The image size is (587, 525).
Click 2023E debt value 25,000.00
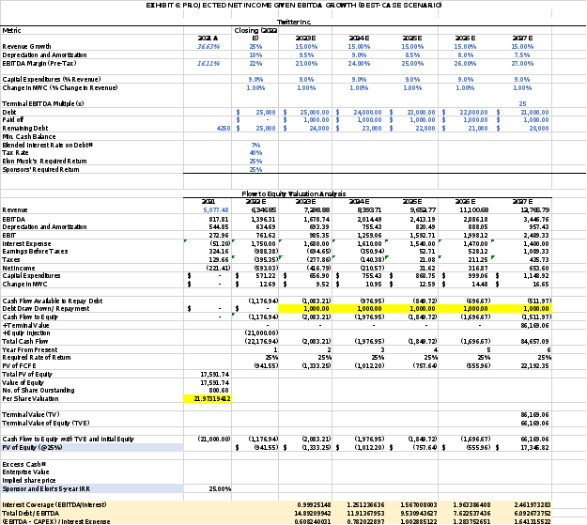click(315, 113)
